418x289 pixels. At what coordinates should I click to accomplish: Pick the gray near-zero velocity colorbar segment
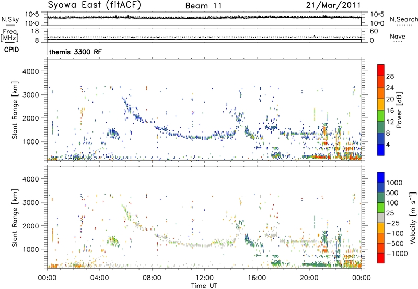click(381, 218)
